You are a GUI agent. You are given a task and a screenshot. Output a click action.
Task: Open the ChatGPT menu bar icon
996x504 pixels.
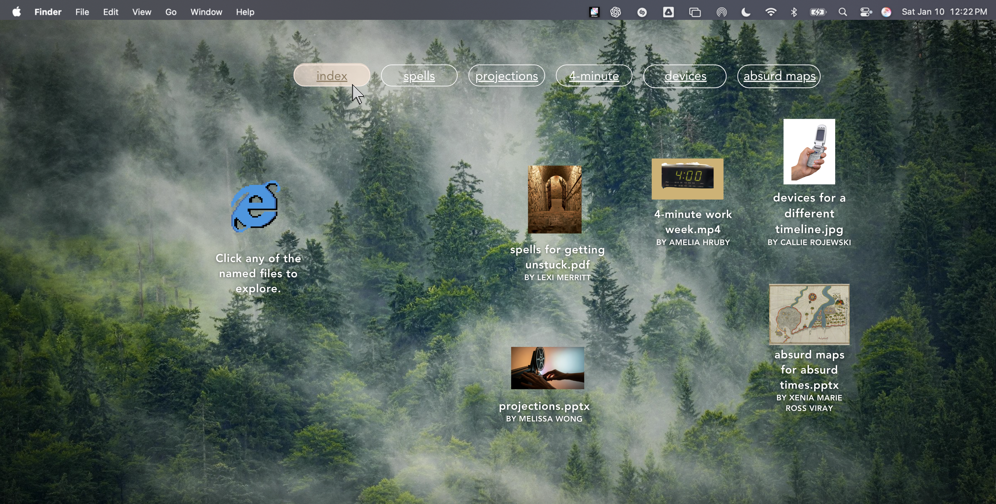[616, 12]
